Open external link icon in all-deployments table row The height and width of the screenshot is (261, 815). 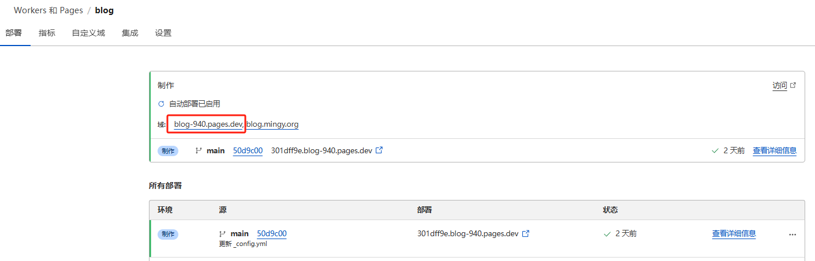pos(526,234)
